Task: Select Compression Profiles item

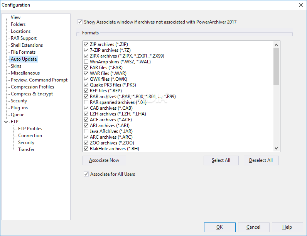Action: (x=32, y=87)
